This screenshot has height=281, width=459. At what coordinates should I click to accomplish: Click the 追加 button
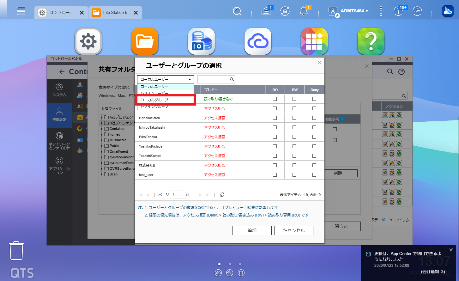pyautogui.click(x=252, y=230)
